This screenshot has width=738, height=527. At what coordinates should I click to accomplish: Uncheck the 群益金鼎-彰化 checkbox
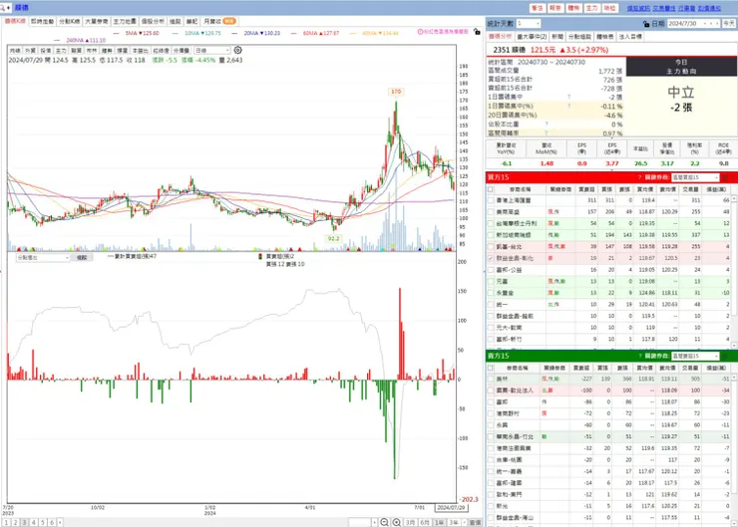pyautogui.click(x=491, y=258)
